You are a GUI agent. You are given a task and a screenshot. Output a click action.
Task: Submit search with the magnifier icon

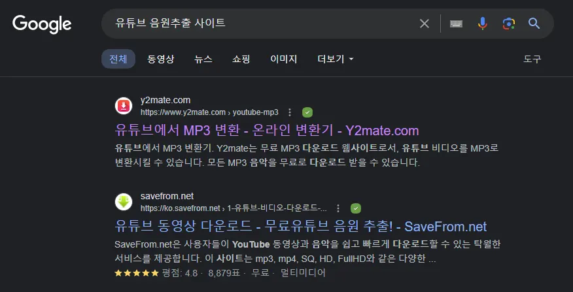coord(534,24)
